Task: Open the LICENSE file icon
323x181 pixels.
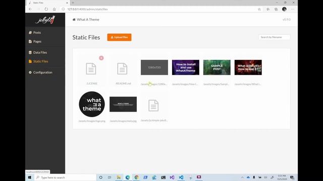Action: pyautogui.click(x=91, y=68)
